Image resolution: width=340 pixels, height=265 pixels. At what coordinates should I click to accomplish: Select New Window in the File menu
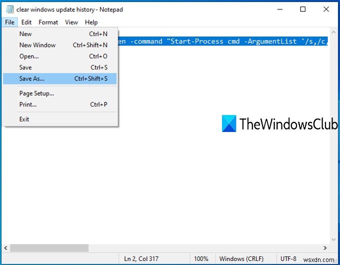click(60, 45)
